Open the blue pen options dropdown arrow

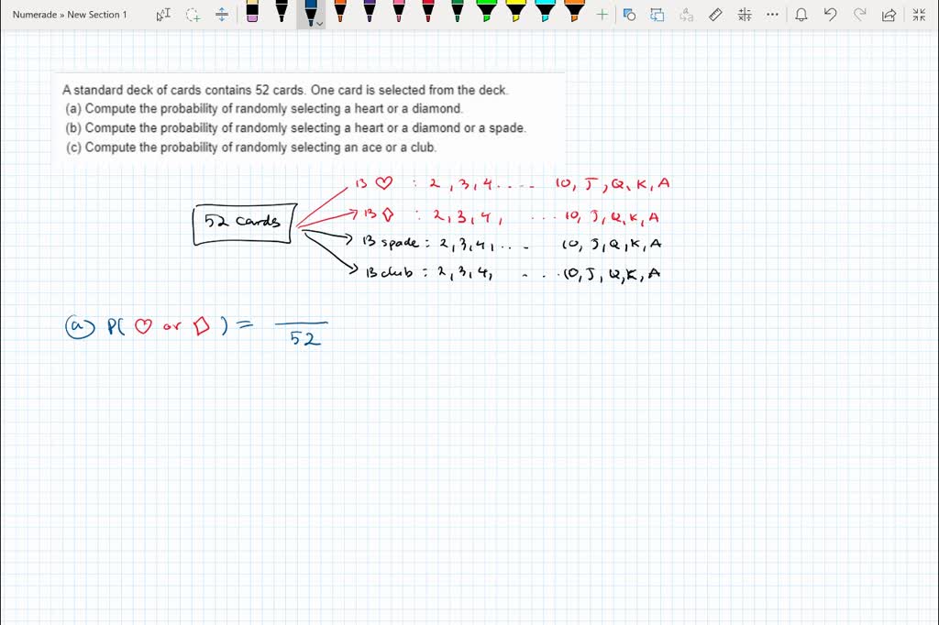[320, 23]
